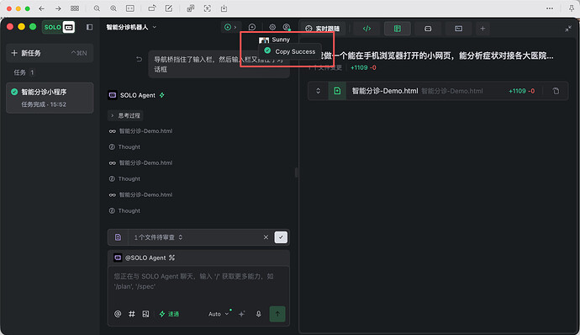The height and width of the screenshot is (335, 580).
Task: Accept all changes with the checkmark button
Action: [281, 237]
